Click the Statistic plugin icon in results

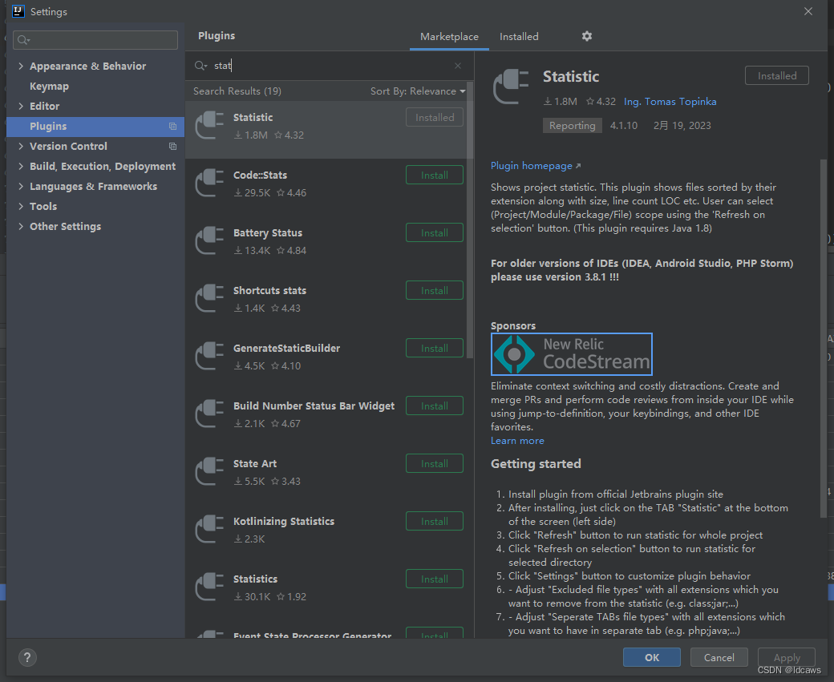[x=209, y=126]
